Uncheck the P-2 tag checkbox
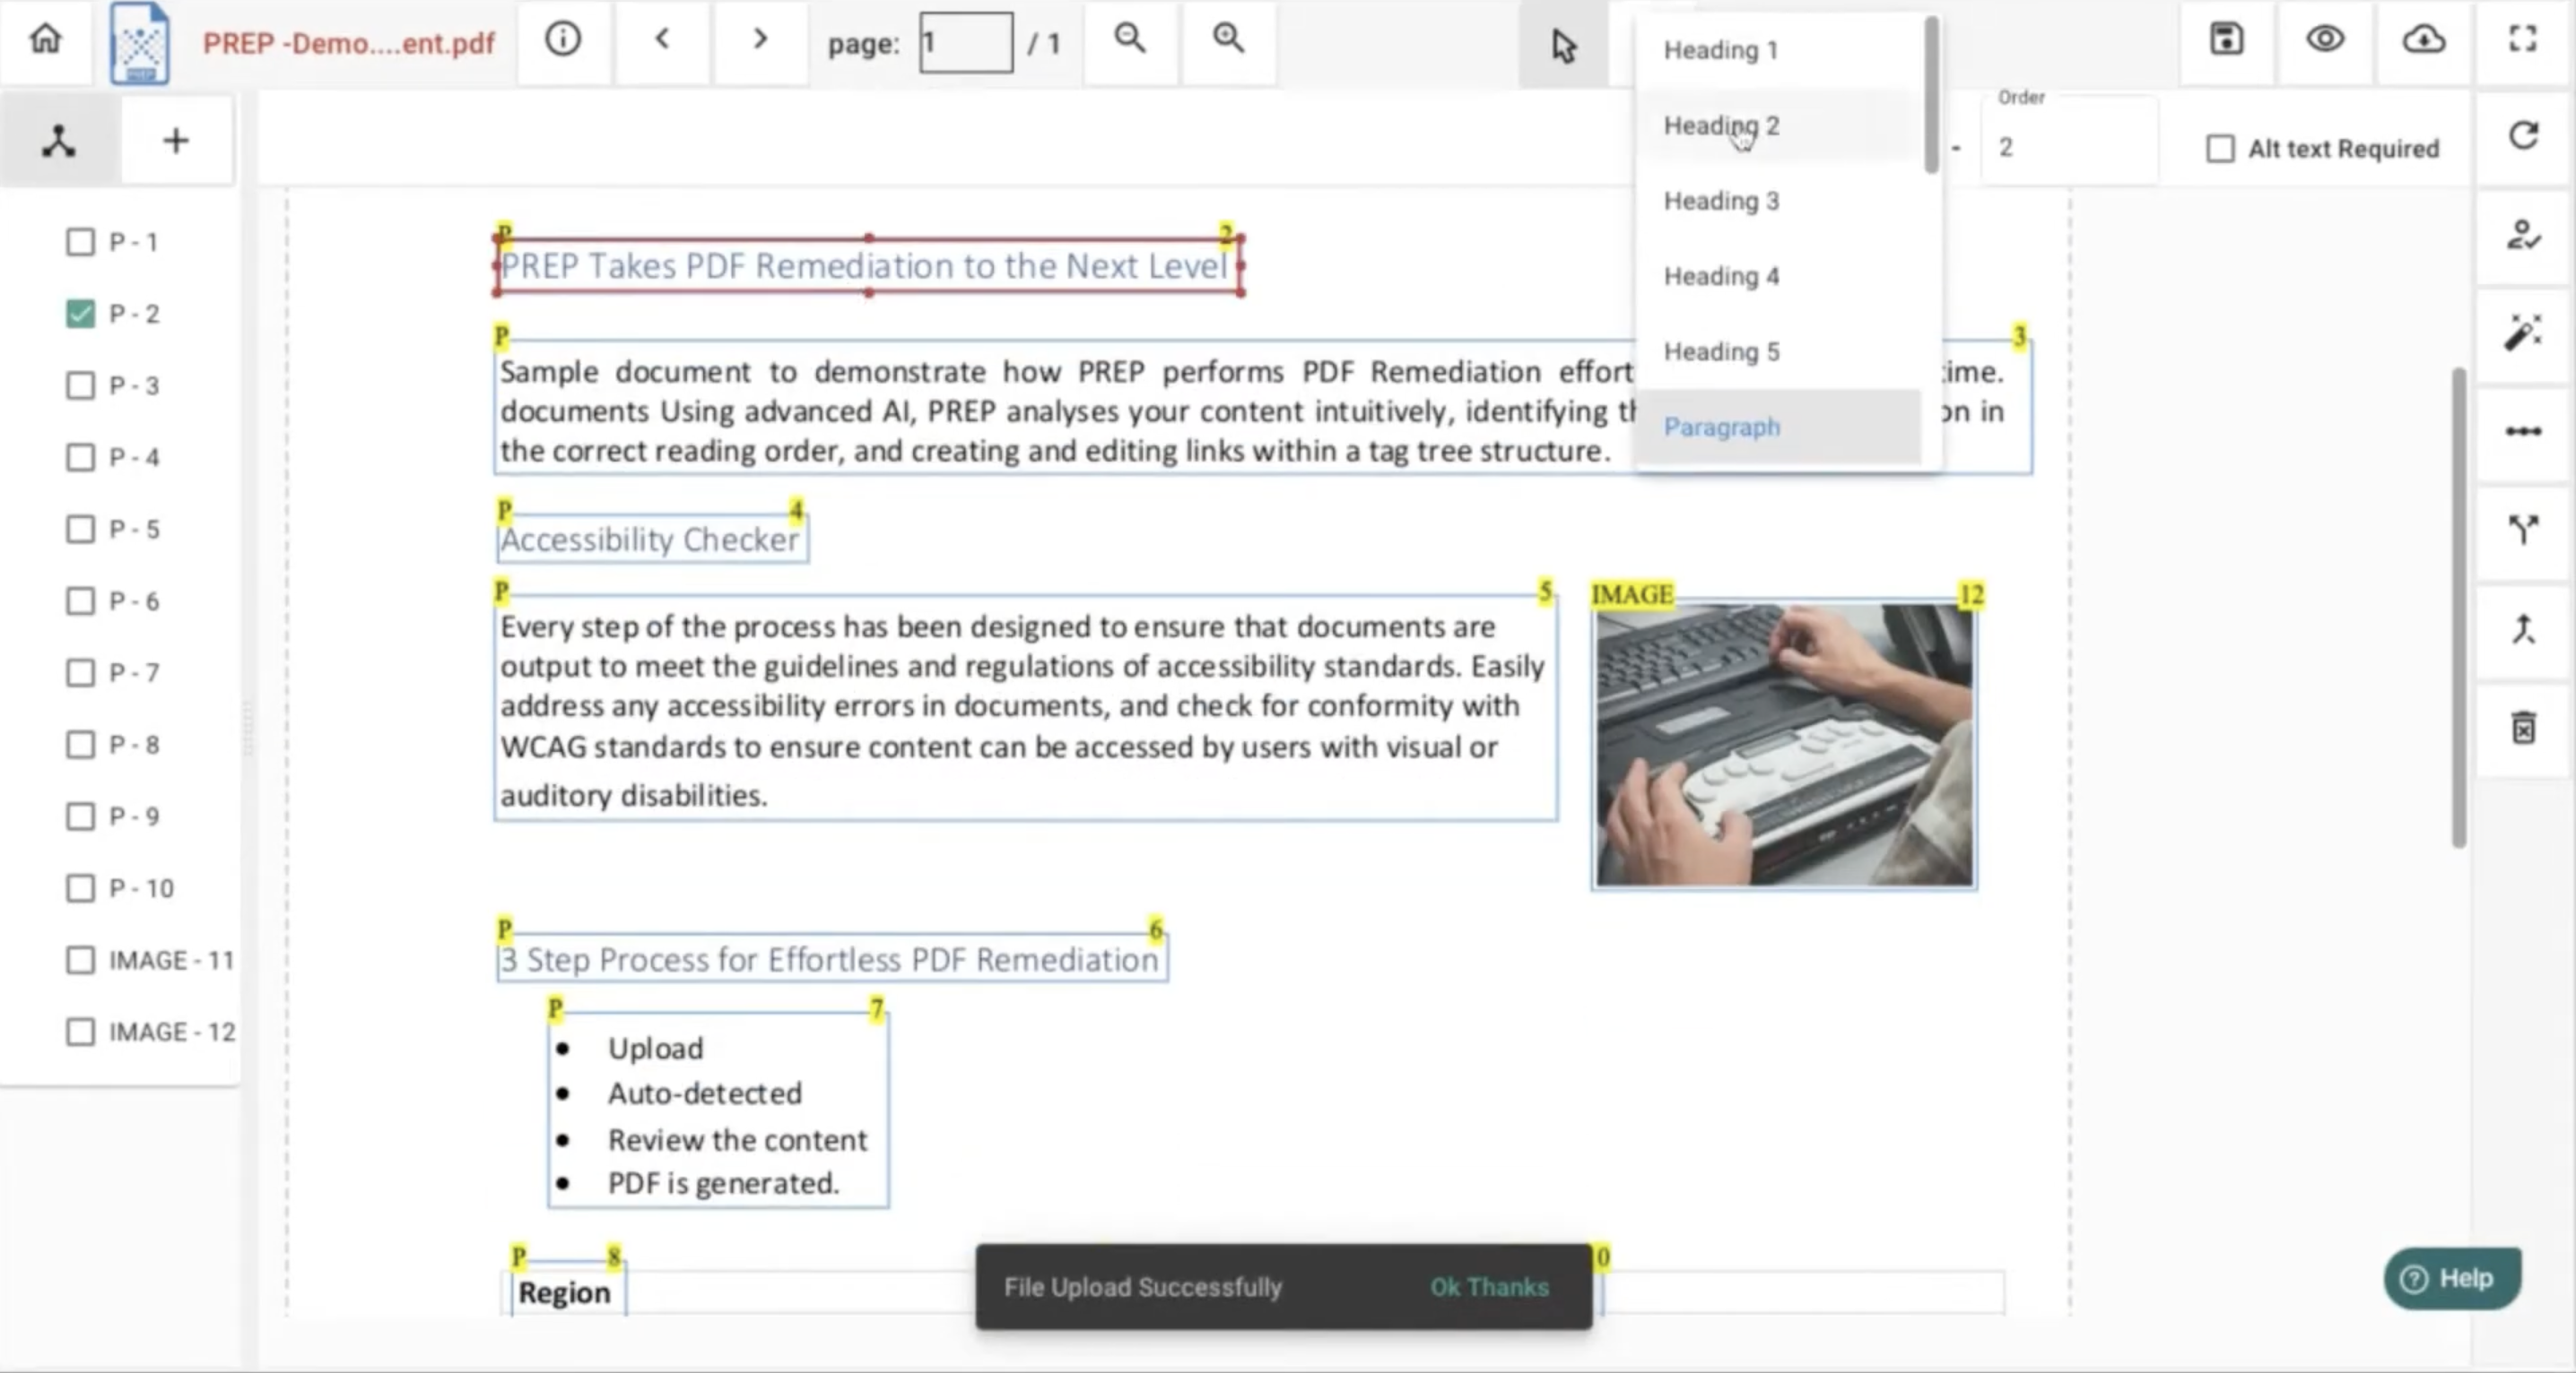2576x1373 pixels. point(80,313)
